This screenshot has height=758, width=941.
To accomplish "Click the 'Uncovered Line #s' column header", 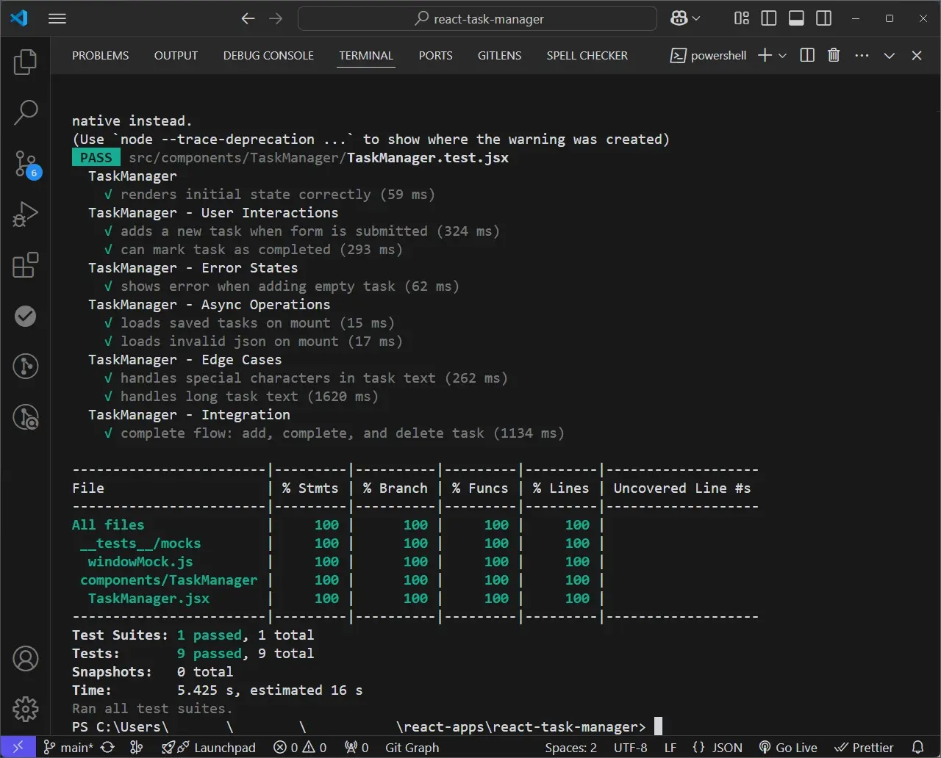I will (x=682, y=488).
